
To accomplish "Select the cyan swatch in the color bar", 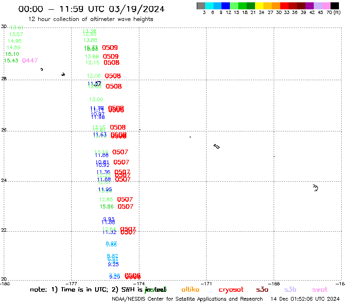I will click(209, 6).
